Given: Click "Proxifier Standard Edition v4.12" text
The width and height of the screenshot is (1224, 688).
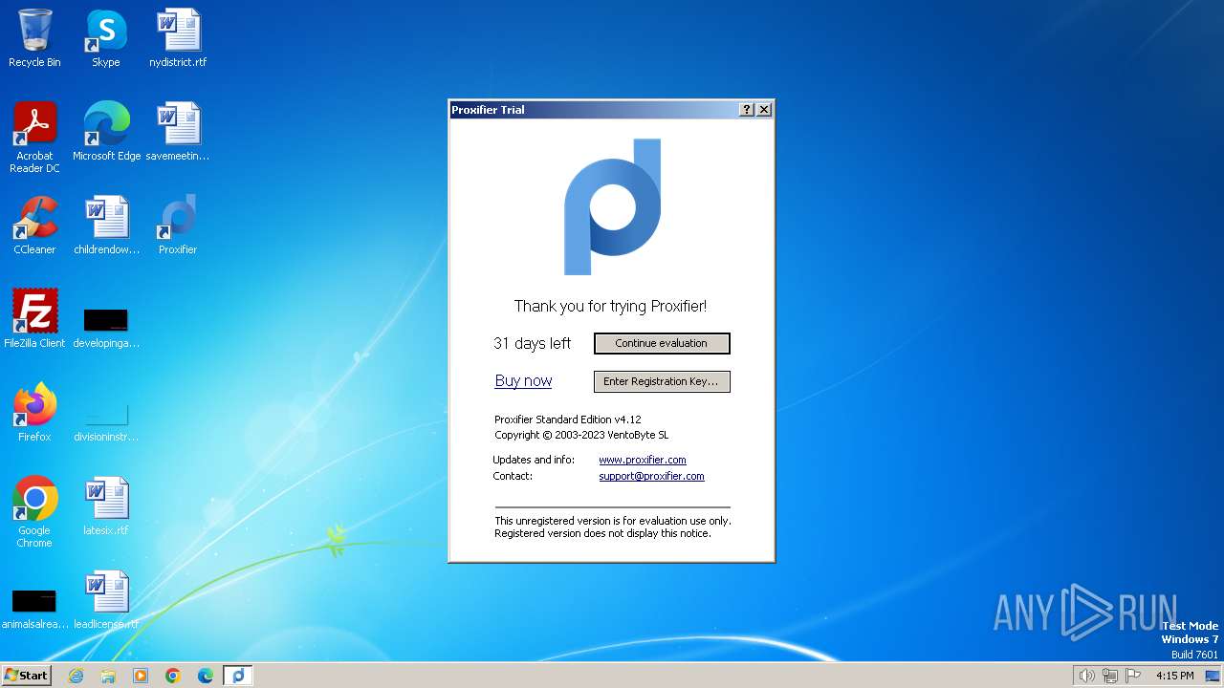Looking at the screenshot, I should point(568,419).
